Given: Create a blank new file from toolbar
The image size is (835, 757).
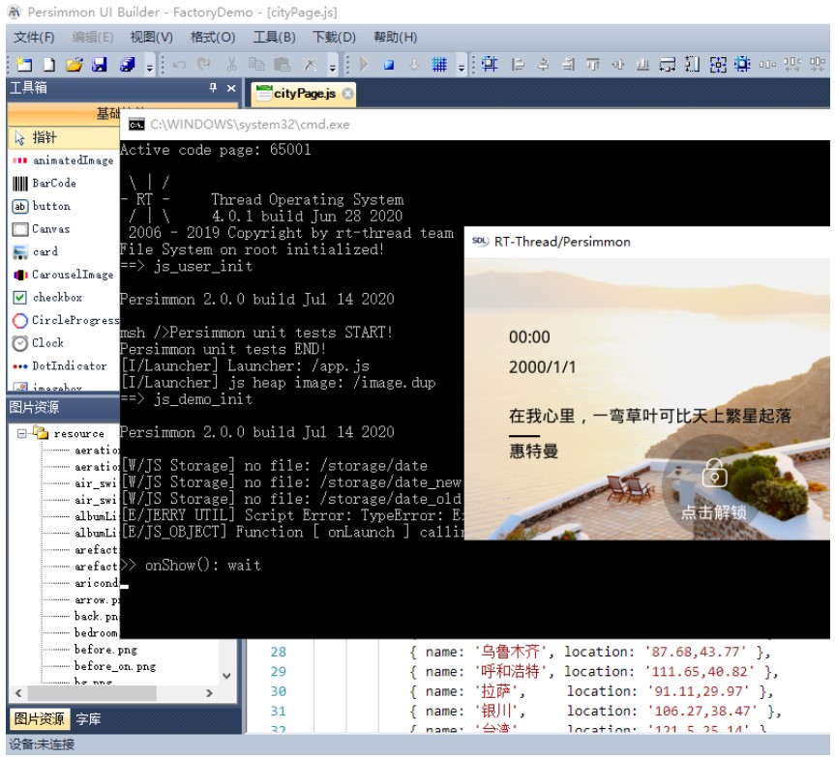Looking at the screenshot, I should pos(49,65).
